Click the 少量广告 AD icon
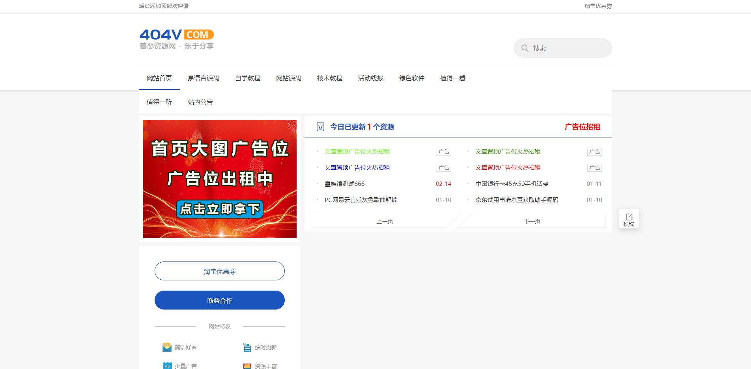The width and height of the screenshot is (751, 369). pyautogui.click(x=167, y=365)
